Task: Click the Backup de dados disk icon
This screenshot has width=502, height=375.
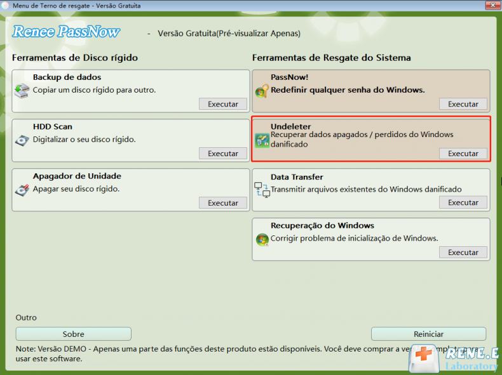Action: [22, 91]
